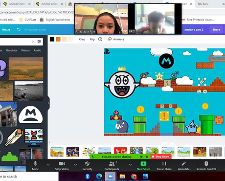Click the Flip toolbar option
Viewport: 225px width, 181px height.
[x=92, y=39]
